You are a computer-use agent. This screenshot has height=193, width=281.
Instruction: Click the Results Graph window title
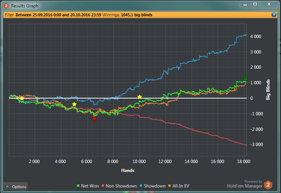tap(25, 6)
